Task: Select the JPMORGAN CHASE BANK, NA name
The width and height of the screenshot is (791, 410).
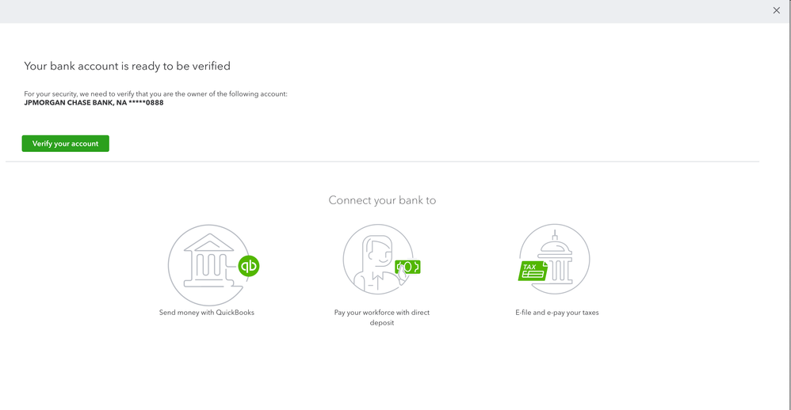Action: (x=75, y=103)
